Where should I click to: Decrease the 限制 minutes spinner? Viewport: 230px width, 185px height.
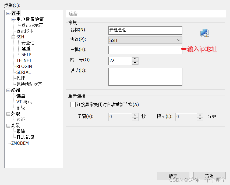pos(200,119)
